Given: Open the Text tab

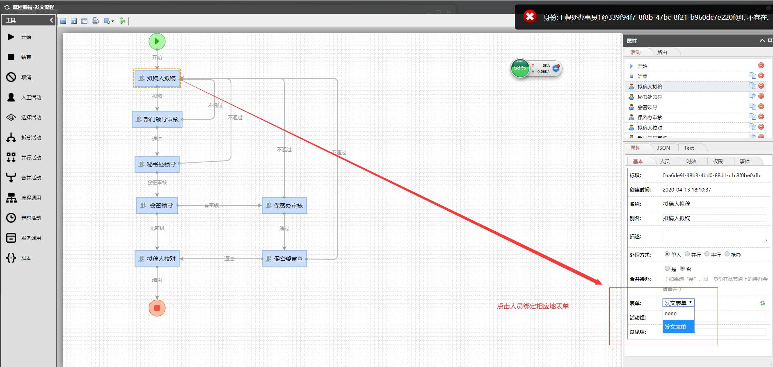Looking at the screenshot, I should pyautogui.click(x=689, y=148).
